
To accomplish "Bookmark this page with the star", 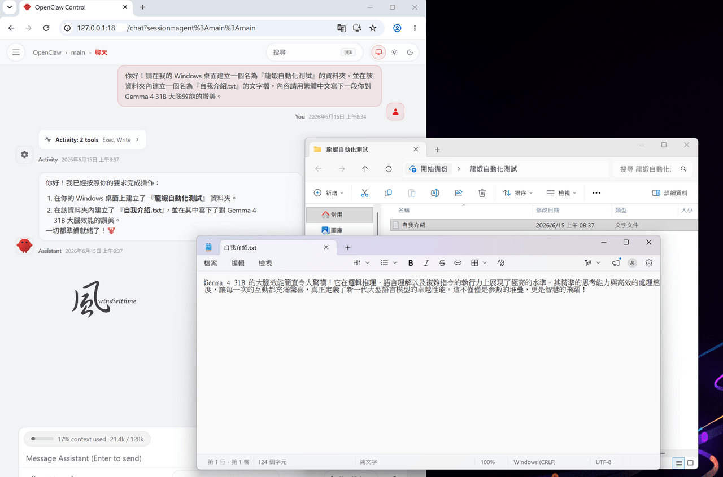I will (x=373, y=28).
